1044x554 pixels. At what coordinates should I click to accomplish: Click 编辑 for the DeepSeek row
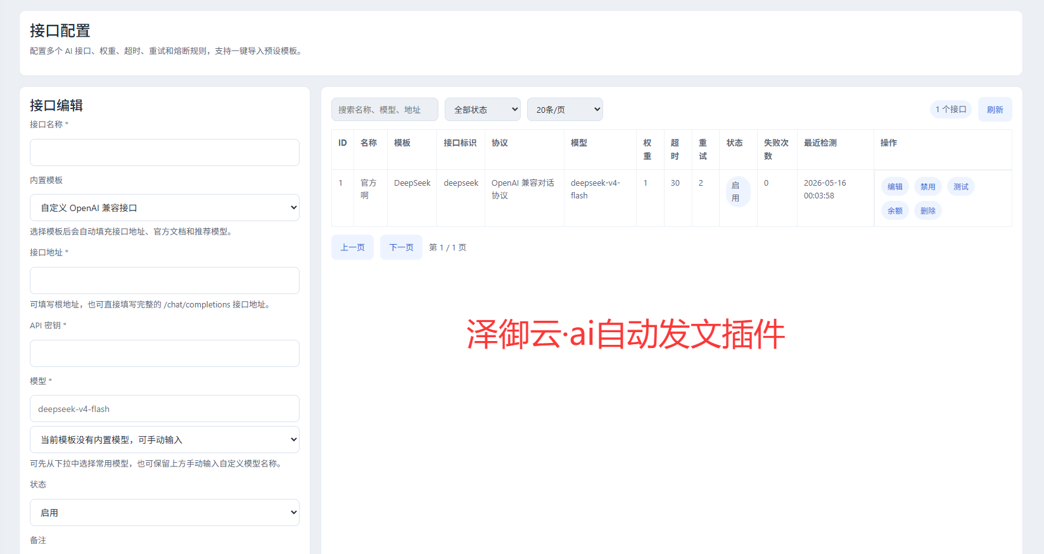coord(895,186)
